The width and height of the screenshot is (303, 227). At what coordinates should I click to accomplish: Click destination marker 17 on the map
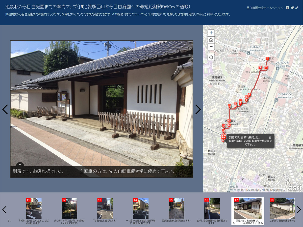point(223,136)
